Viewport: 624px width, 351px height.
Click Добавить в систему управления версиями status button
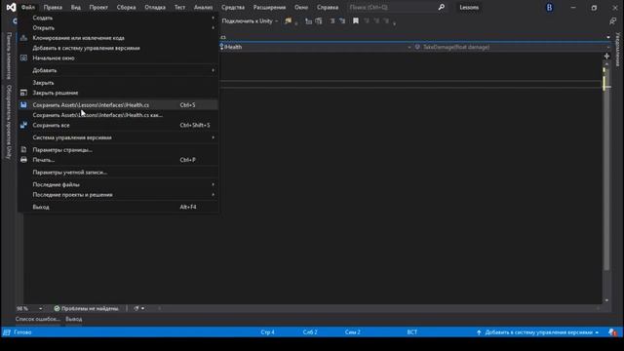tap(537, 332)
